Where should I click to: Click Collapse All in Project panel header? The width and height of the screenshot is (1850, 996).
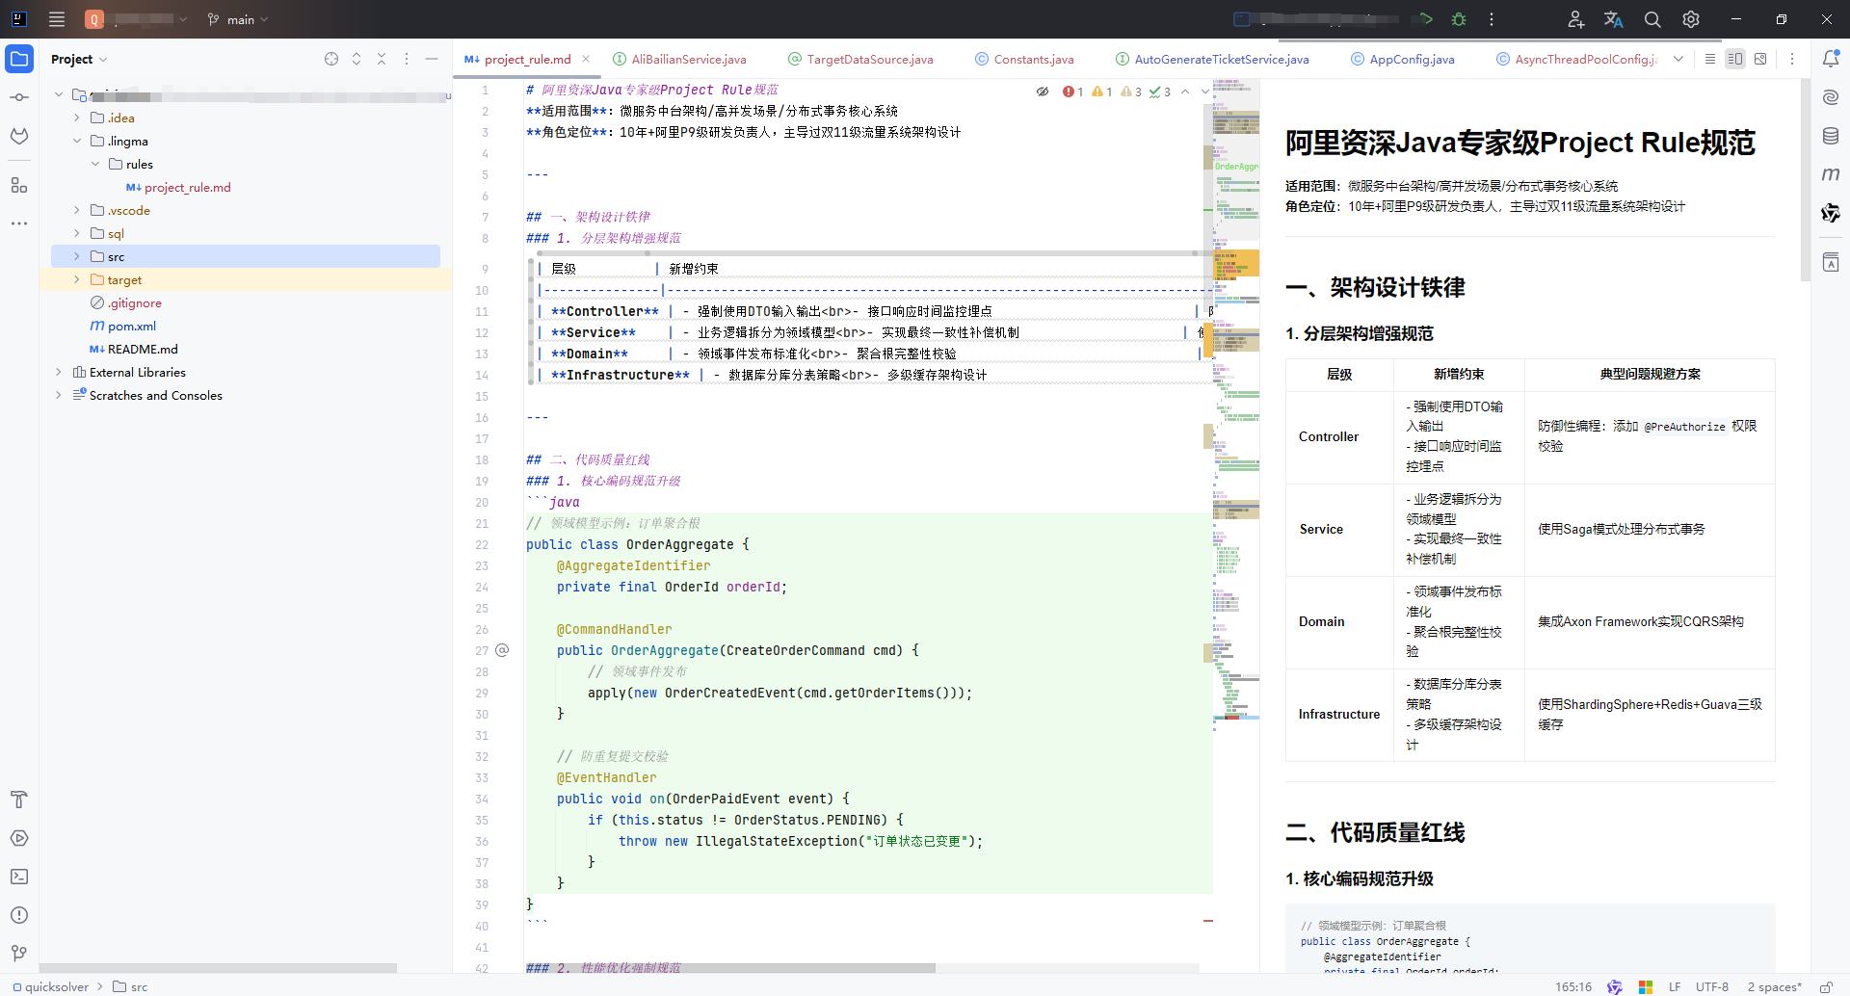(x=382, y=59)
